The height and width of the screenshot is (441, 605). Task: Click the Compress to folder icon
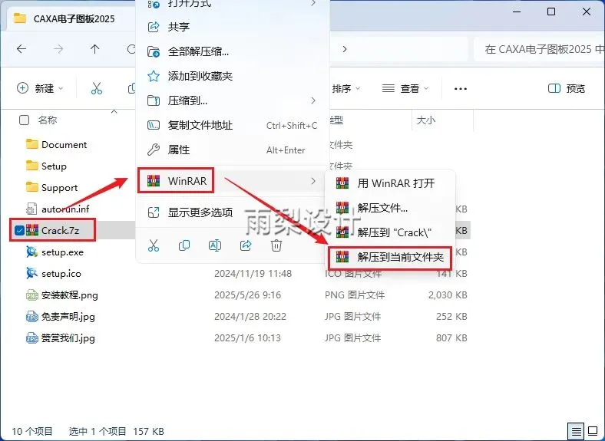pos(154,100)
